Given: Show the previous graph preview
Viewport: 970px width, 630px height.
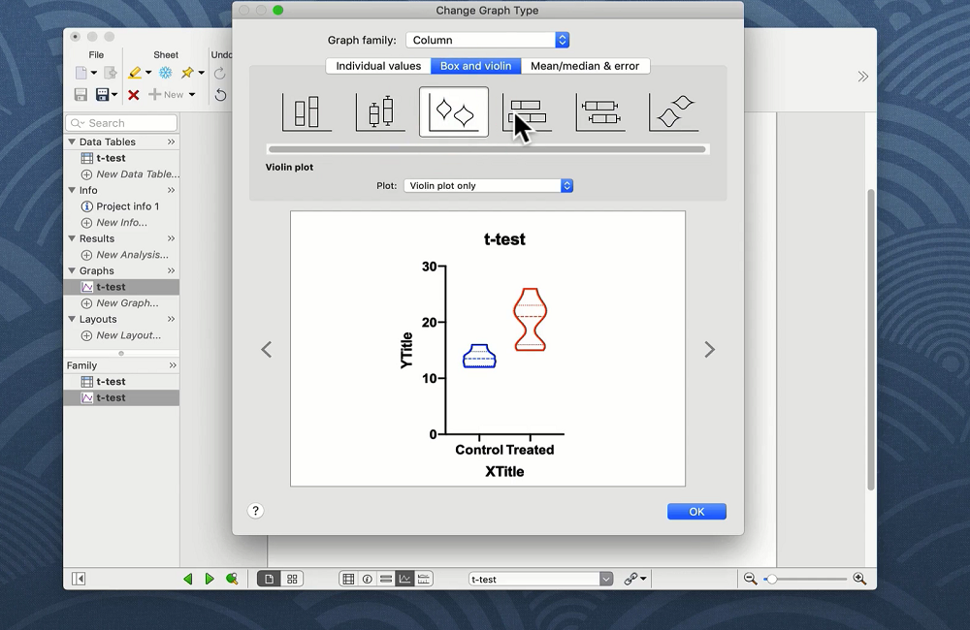Looking at the screenshot, I should click(267, 349).
